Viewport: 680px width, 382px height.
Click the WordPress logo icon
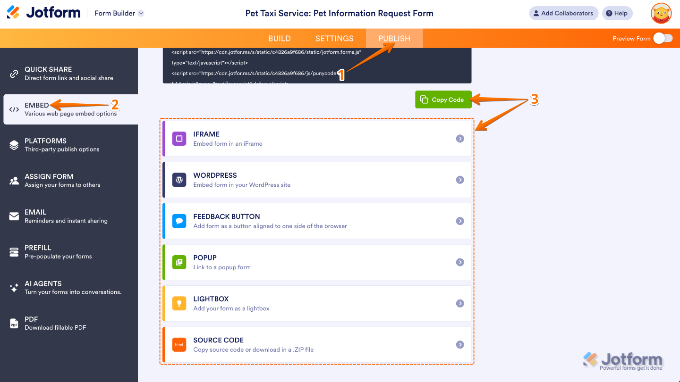pos(179,180)
